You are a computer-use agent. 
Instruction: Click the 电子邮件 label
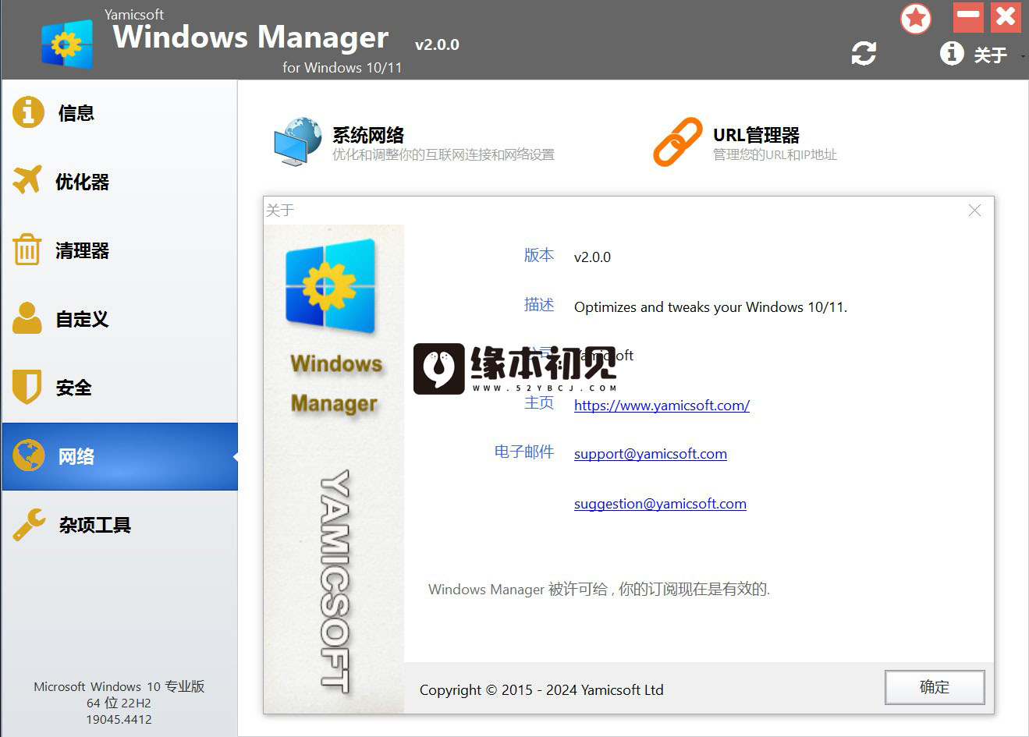coord(524,452)
